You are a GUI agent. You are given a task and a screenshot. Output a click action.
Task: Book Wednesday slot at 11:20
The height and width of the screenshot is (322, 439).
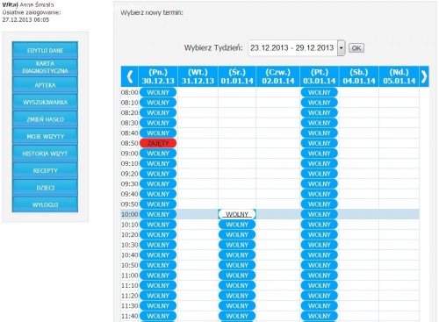(237, 296)
